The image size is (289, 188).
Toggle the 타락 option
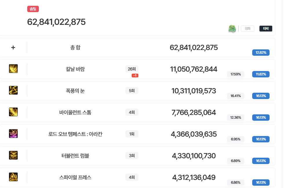(266, 29)
